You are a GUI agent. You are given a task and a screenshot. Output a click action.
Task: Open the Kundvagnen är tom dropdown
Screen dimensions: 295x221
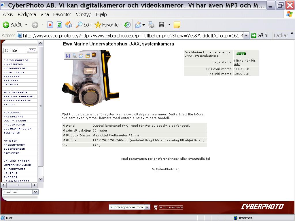point(147,207)
